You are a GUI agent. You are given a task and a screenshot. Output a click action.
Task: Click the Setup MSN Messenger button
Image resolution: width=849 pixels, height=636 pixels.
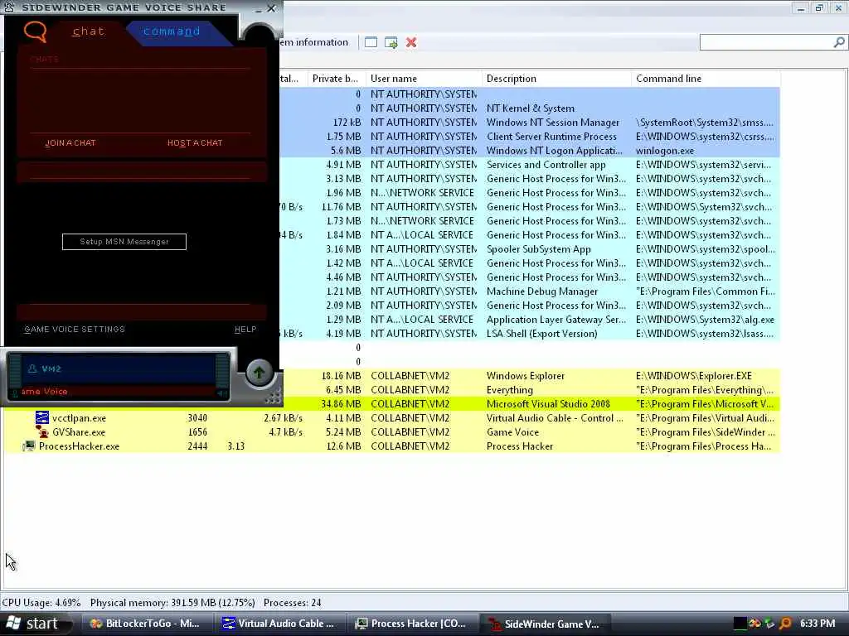(x=124, y=242)
